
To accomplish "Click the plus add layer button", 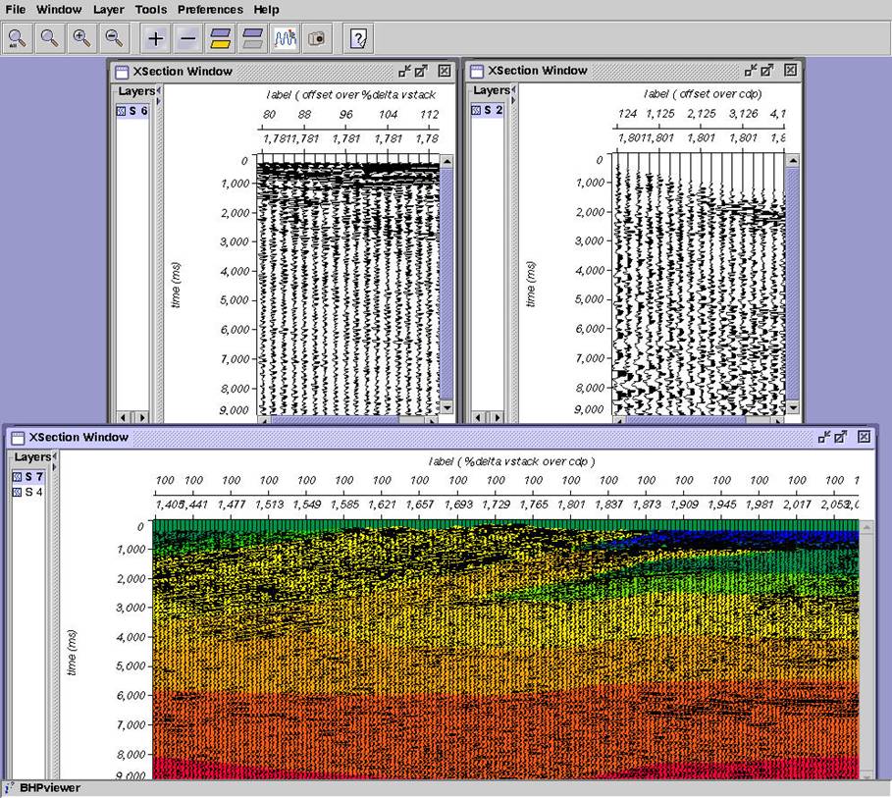I will (x=155, y=38).
